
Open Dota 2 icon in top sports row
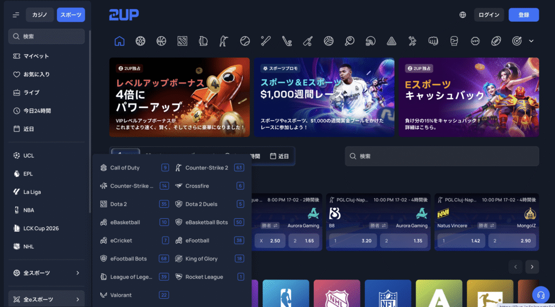[x=182, y=41]
